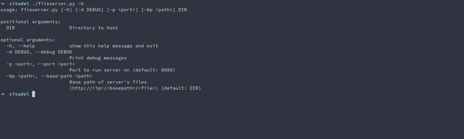Click the http://<ip>/<basepath>/<file> URL text

coord(114,88)
